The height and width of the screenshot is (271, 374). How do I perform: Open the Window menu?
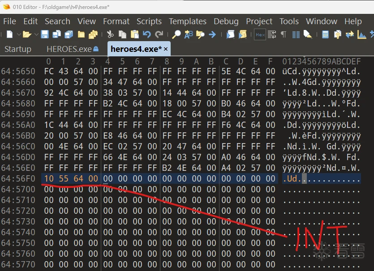(322, 21)
